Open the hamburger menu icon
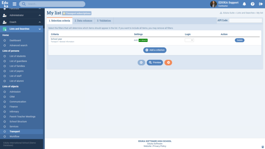265x149 pixels. [14, 4]
